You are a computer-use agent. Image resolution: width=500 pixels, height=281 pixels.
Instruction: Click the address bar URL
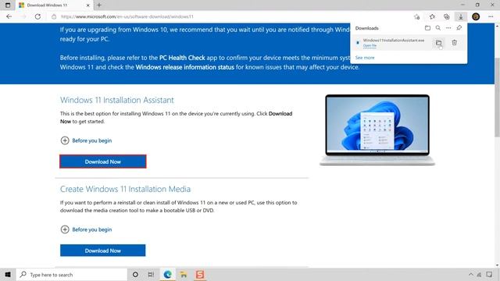127,16
